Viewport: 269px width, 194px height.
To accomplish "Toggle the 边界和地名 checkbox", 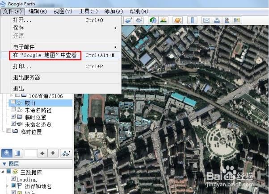I will pos(13,185).
